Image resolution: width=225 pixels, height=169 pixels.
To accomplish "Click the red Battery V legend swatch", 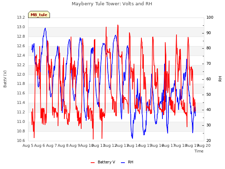I will tap(93, 163).
